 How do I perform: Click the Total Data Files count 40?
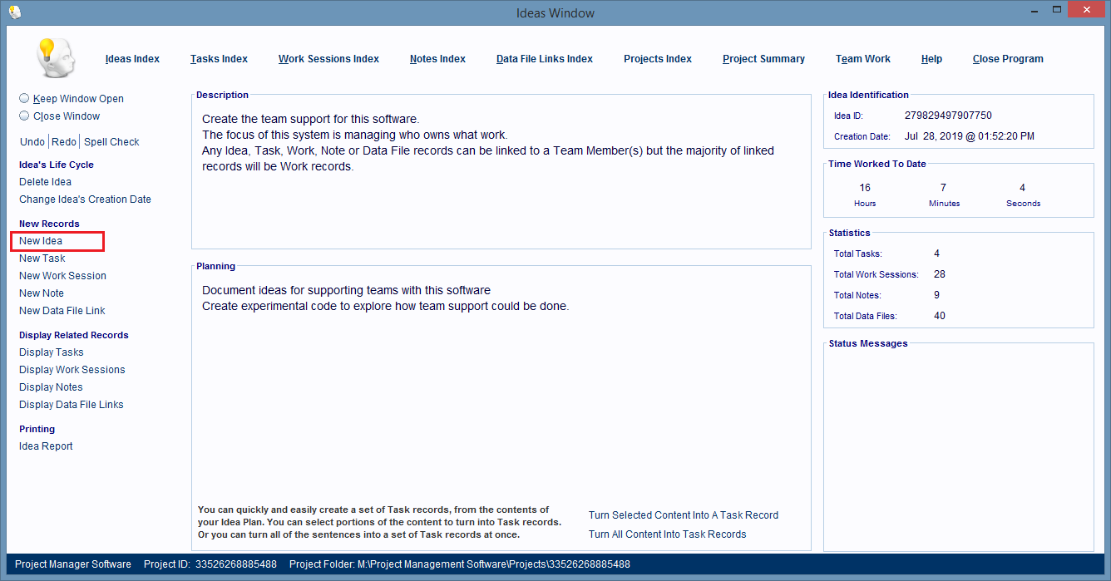point(940,316)
